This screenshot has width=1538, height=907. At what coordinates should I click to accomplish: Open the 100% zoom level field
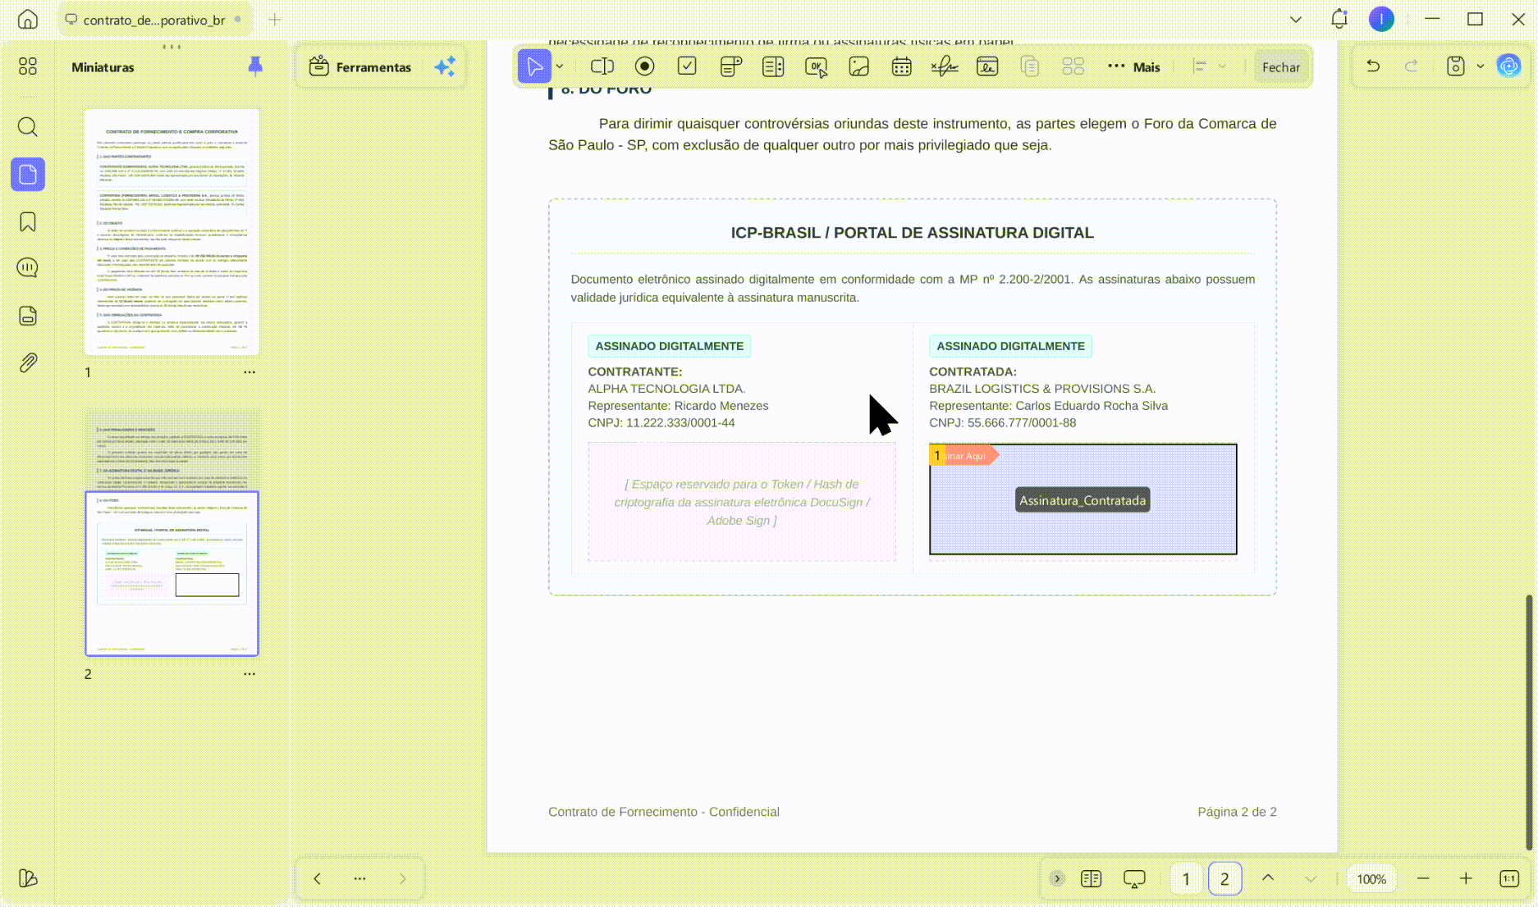point(1371,879)
